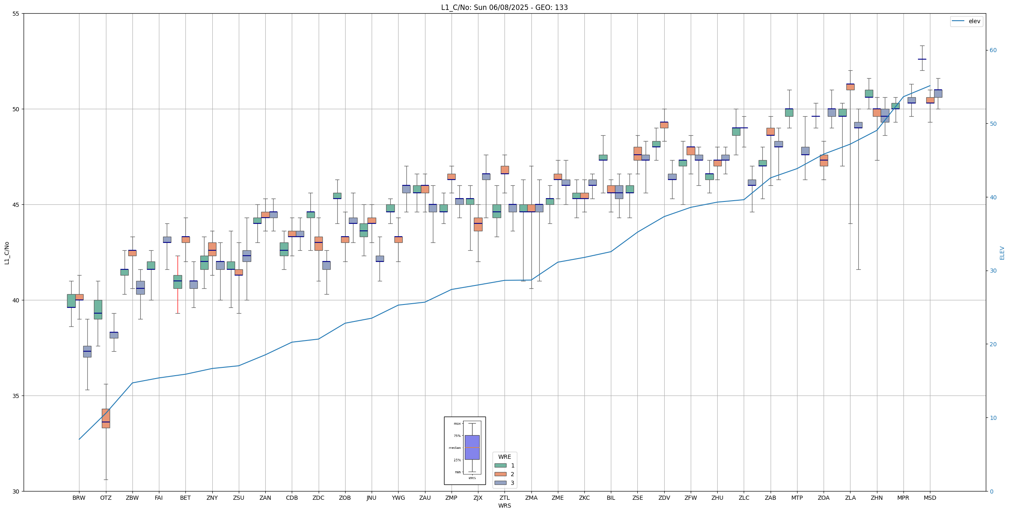1009x513 pixels.
Task: Click the ZMA station label
Action: 531,498
